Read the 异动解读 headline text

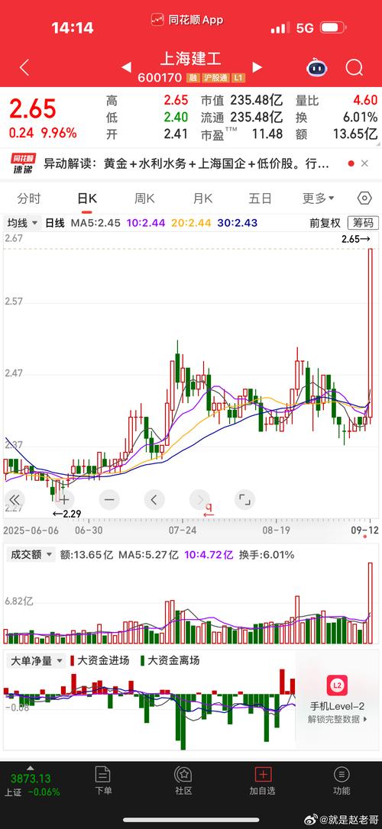pyautogui.click(x=186, y=164)
